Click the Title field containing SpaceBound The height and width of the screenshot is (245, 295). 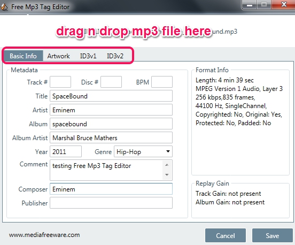(111, 96)
